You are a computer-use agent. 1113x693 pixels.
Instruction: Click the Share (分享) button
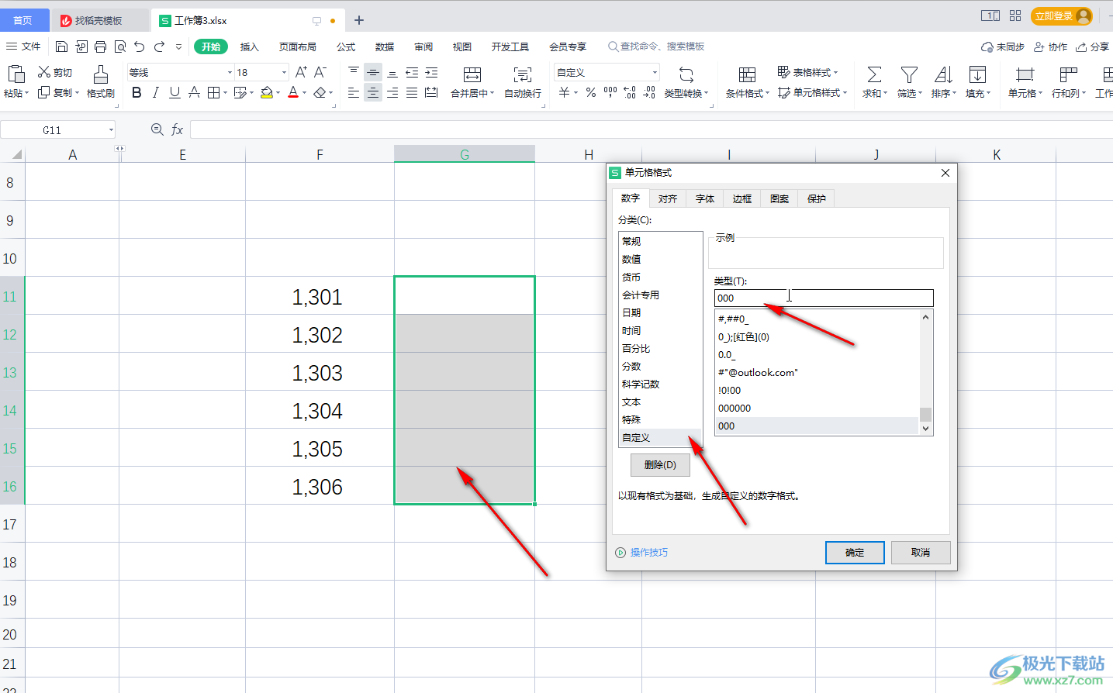(x=1092, y=47)
